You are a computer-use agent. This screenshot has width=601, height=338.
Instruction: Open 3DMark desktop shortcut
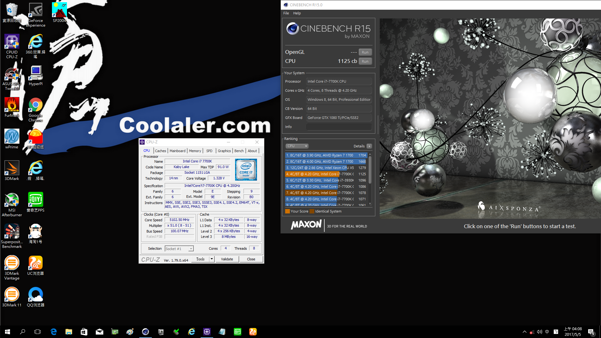coord(12,171)
